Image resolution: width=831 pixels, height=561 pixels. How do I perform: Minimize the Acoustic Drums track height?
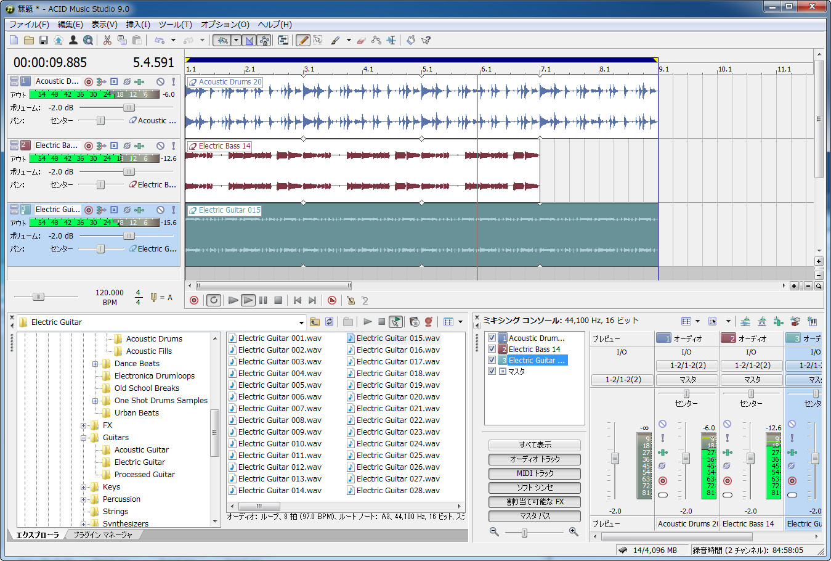14,79
